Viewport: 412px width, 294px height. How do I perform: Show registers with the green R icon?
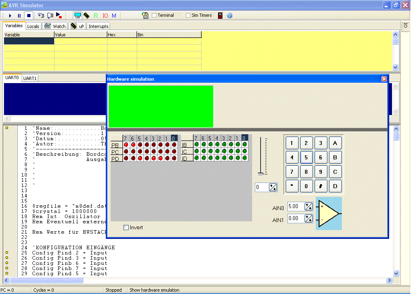(96, 16)
